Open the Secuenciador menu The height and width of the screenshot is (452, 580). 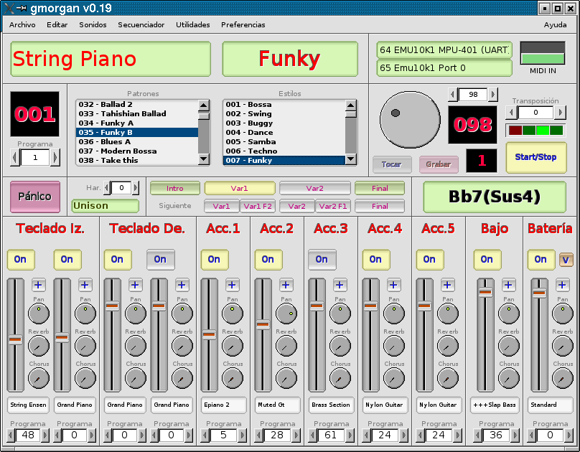141,24
